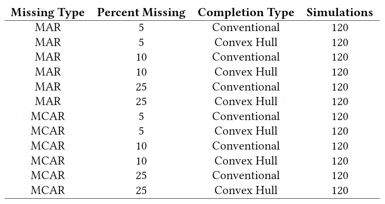Click the 10 in MAR Conventional row
Screen dimensions: 385x204
coord(141,57)
